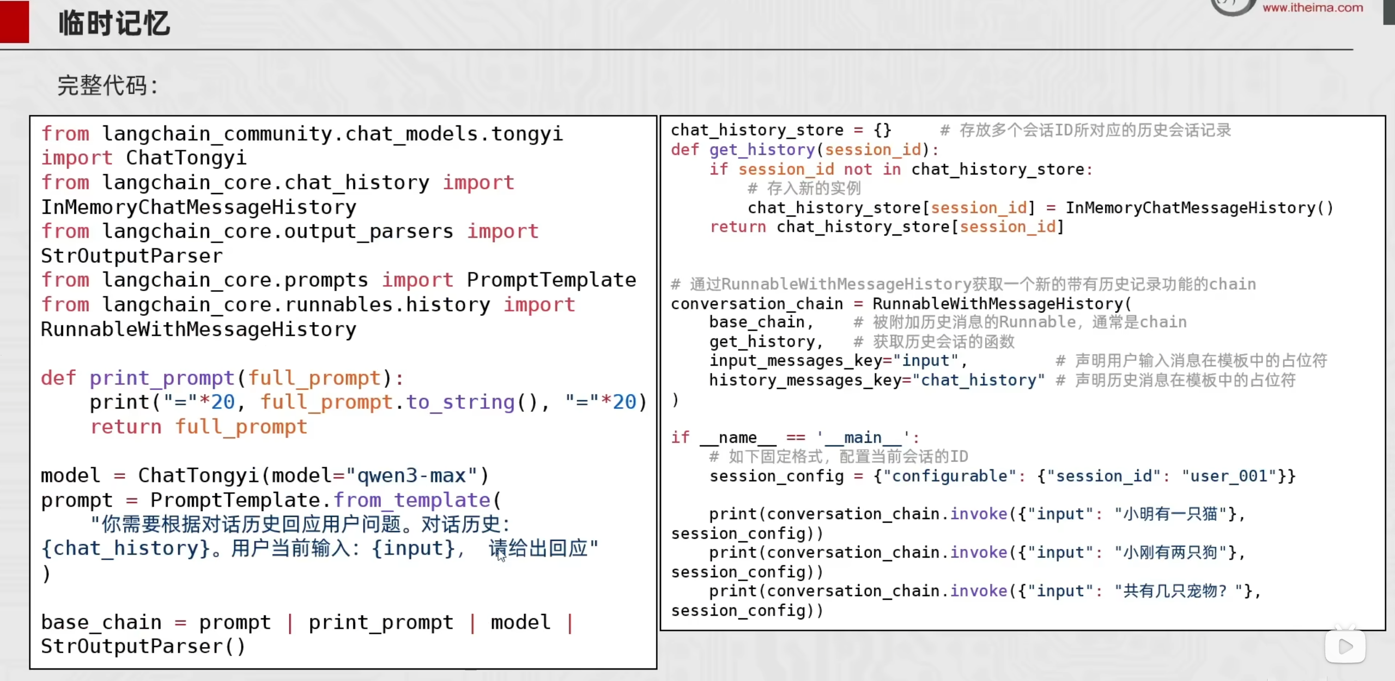
Task: Click the "完整代码:" subtitle text
Action: (108, 86)
